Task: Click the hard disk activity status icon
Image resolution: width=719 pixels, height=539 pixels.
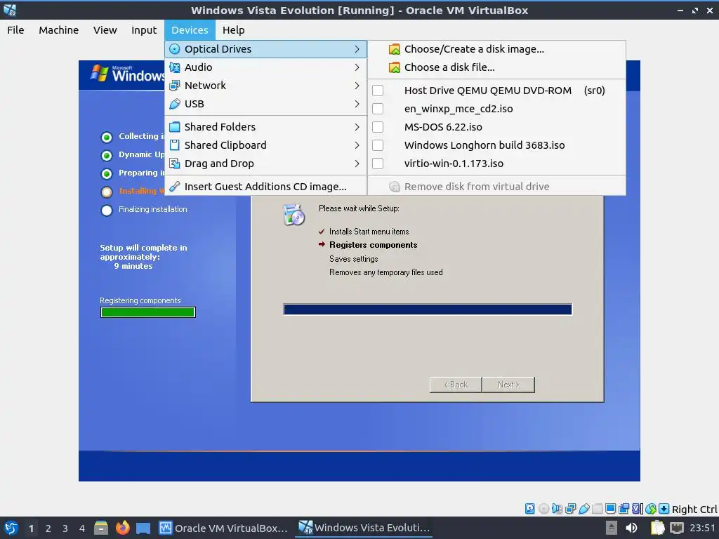Action: [x=529, y=508]
